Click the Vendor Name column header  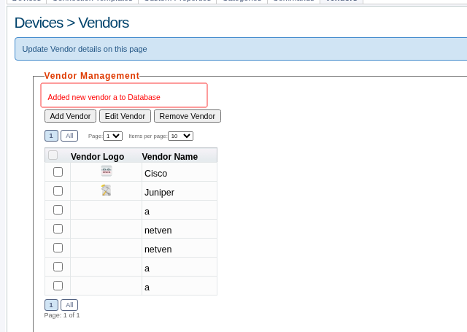tap(170, 157)
